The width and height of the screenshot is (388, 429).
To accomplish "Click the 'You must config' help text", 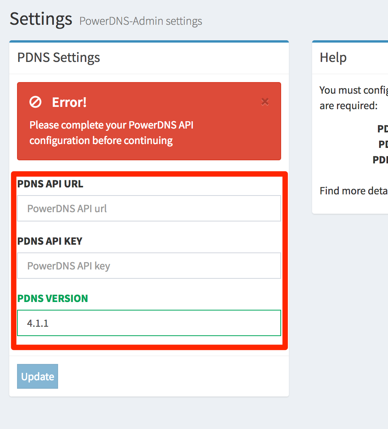I will coord(354,90).
